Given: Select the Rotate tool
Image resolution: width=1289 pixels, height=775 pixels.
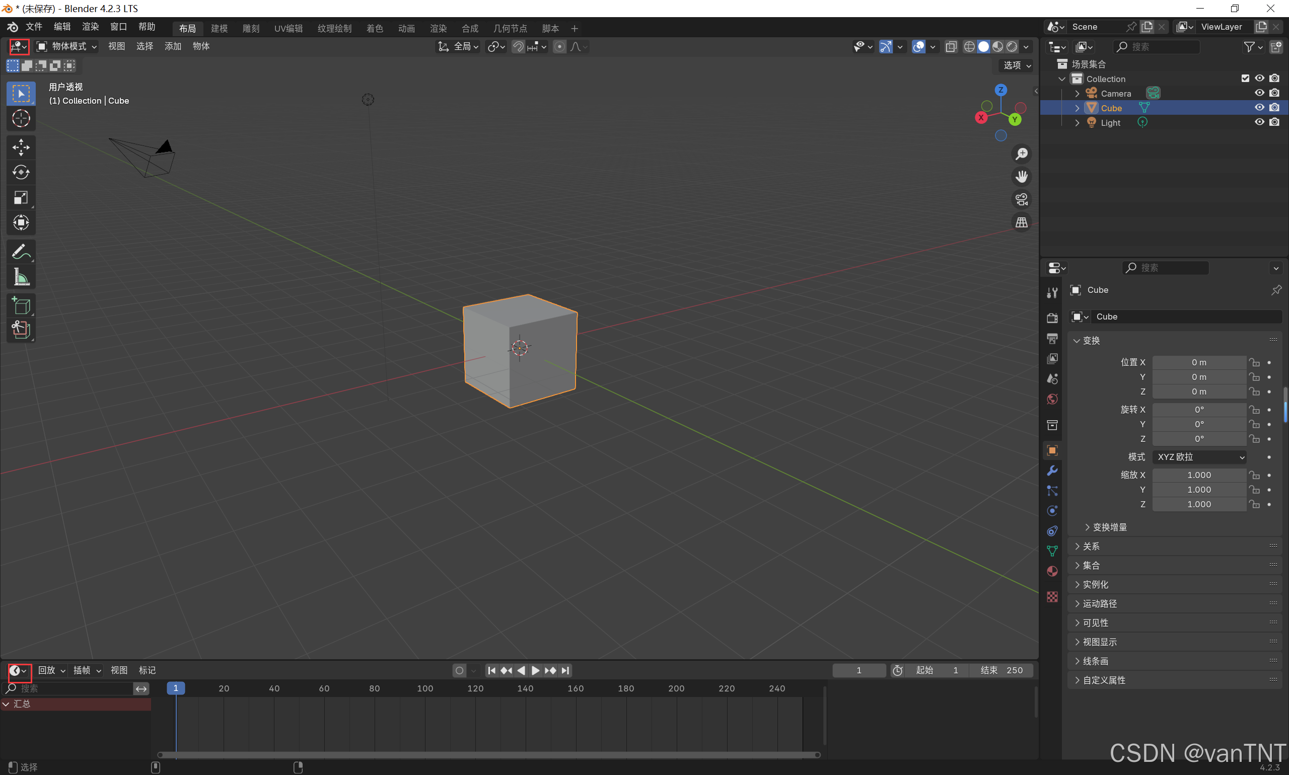Looking at the screenshot, I should click(21, 172).
